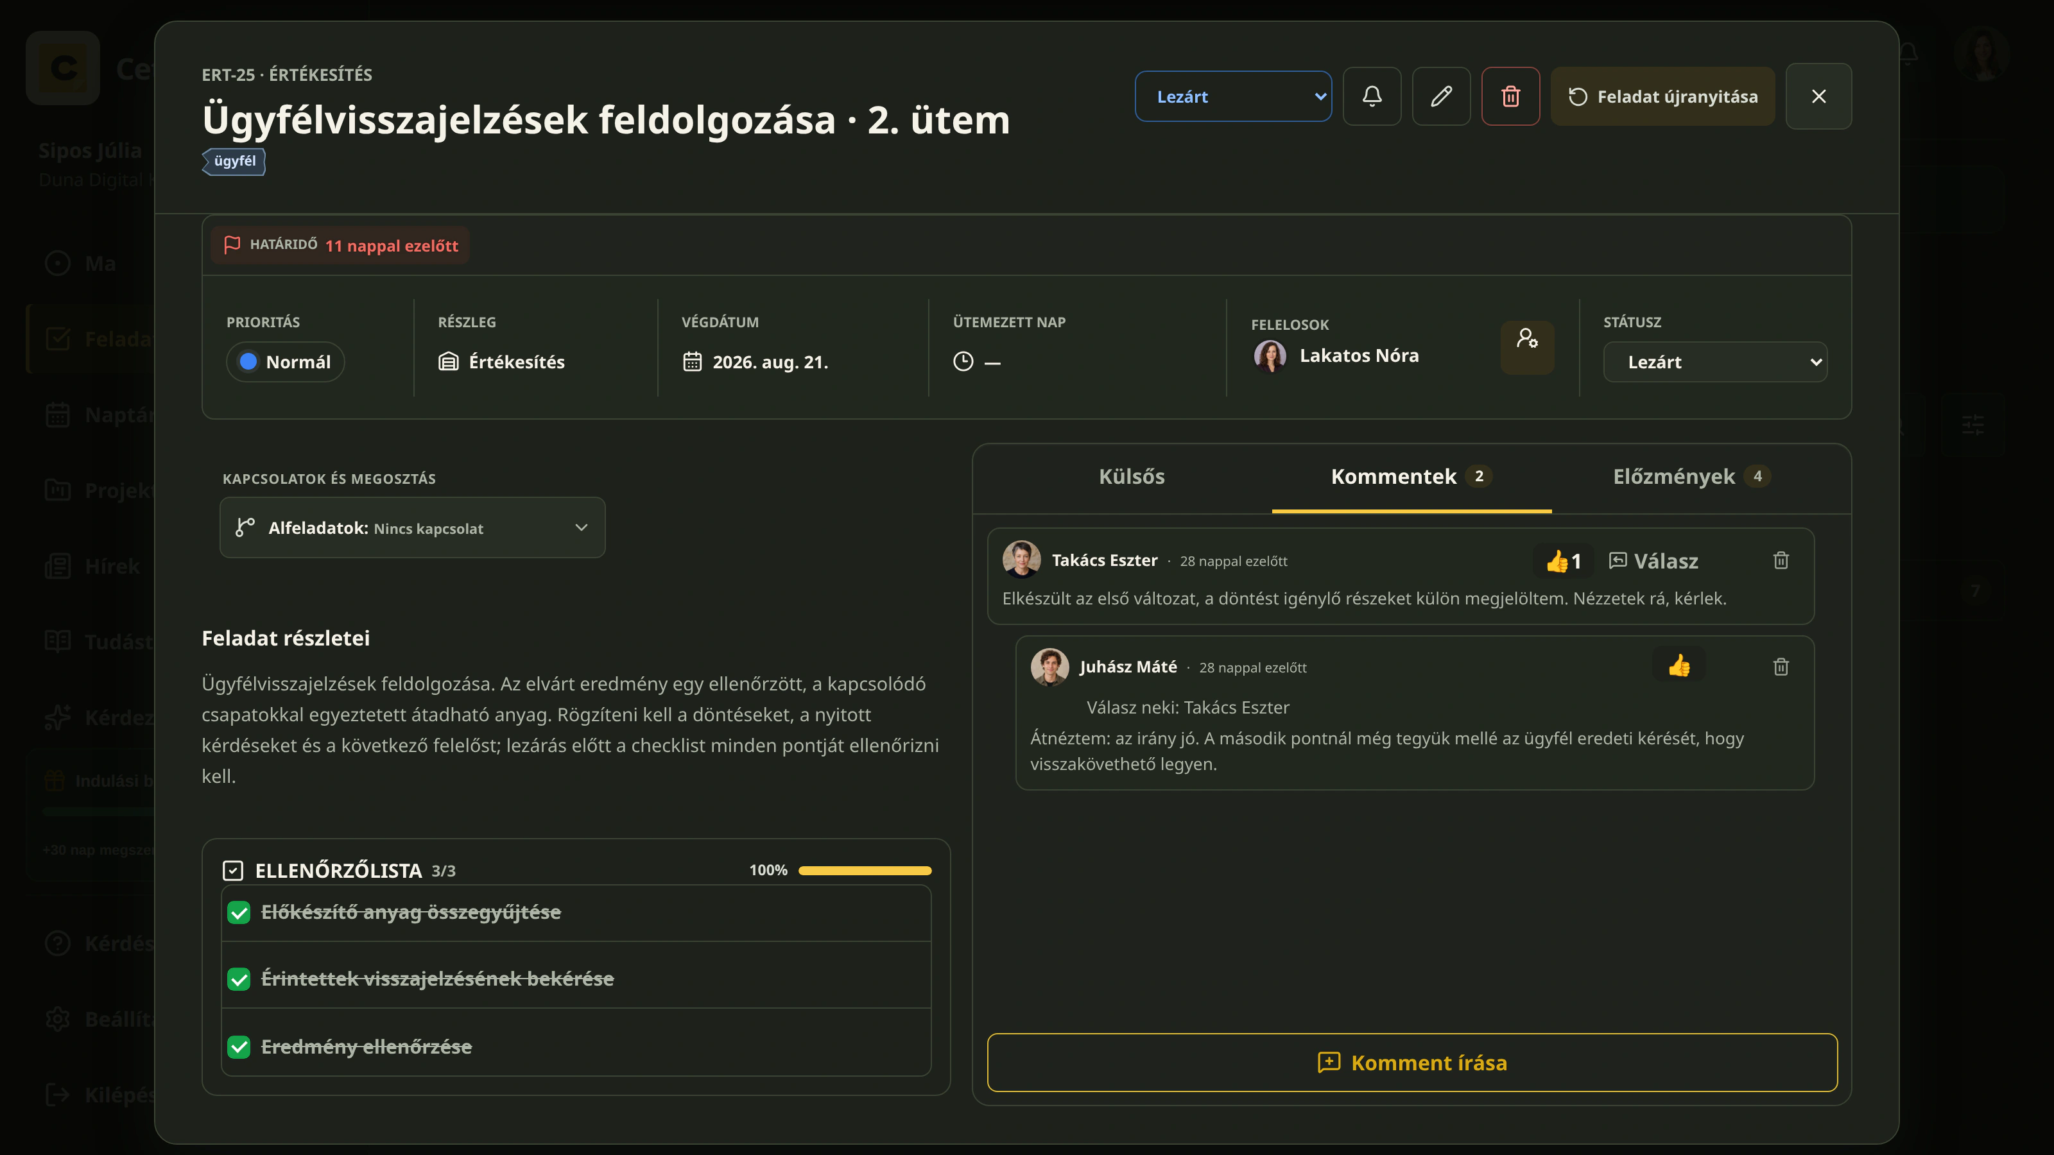Switch to the Külsős tab
Viewport: 2054px width, 1155px height.
click(1132, 477)
